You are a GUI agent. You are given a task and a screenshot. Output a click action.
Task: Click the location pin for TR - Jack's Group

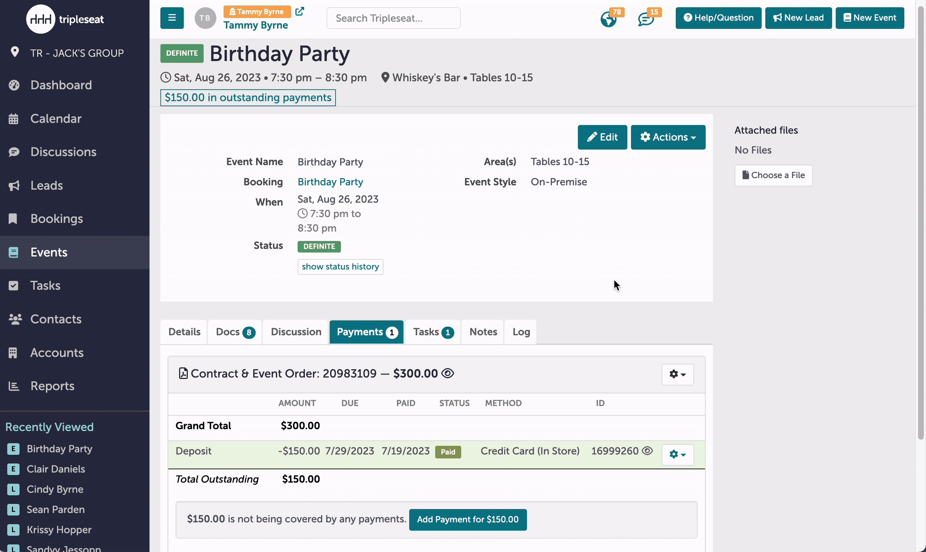pyautogui.click(x=15, y=52)
